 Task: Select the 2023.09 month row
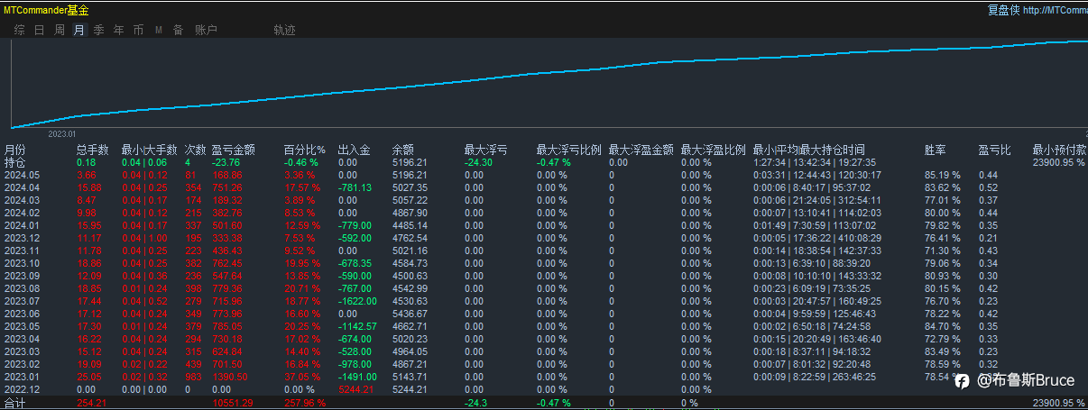coord(544,276)
